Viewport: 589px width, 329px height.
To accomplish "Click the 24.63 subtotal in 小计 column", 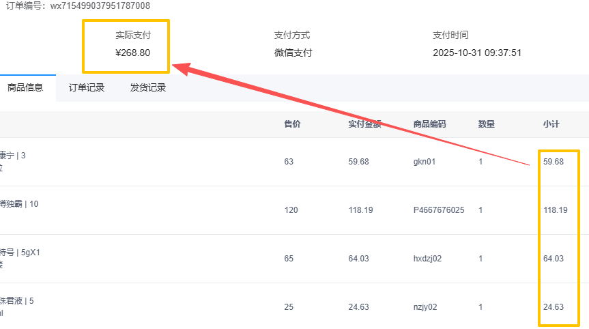I will click(553, 307).
